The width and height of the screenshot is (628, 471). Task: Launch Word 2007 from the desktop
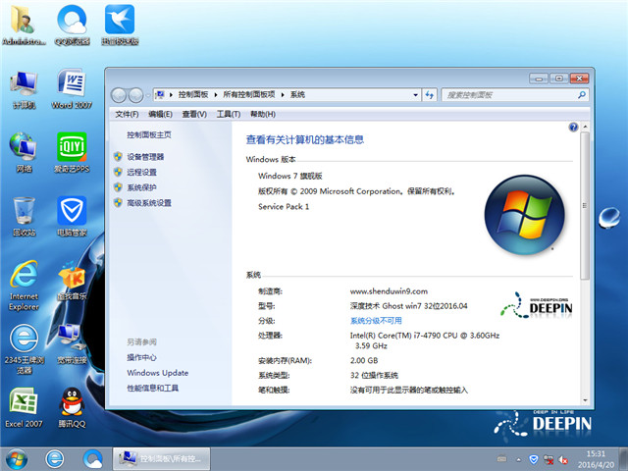tap(72, 89)
